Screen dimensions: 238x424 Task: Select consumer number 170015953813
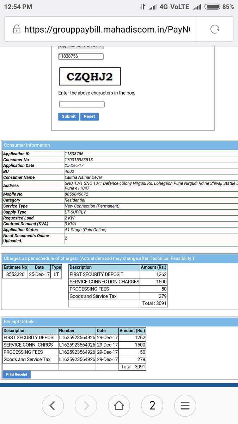point(79,160)
